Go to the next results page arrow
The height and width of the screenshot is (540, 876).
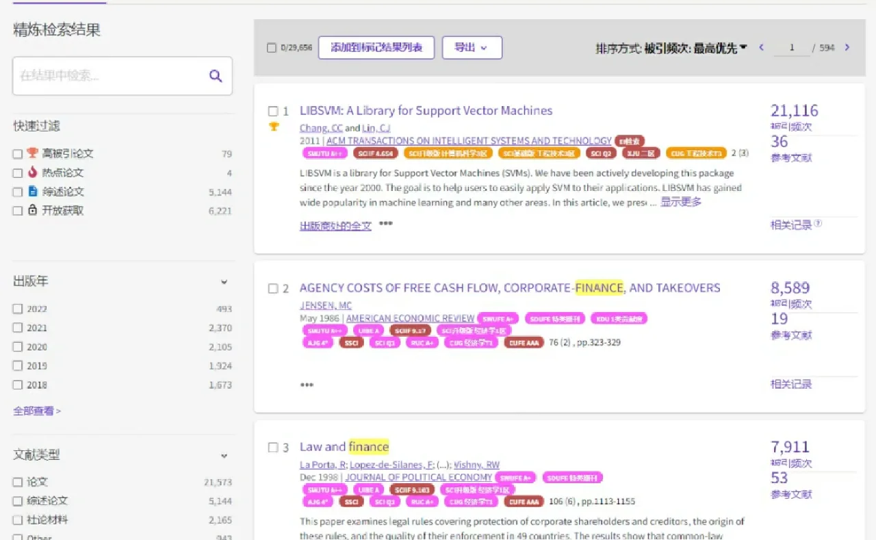847,48
